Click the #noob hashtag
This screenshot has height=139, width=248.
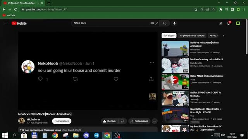tap(71, 130)
